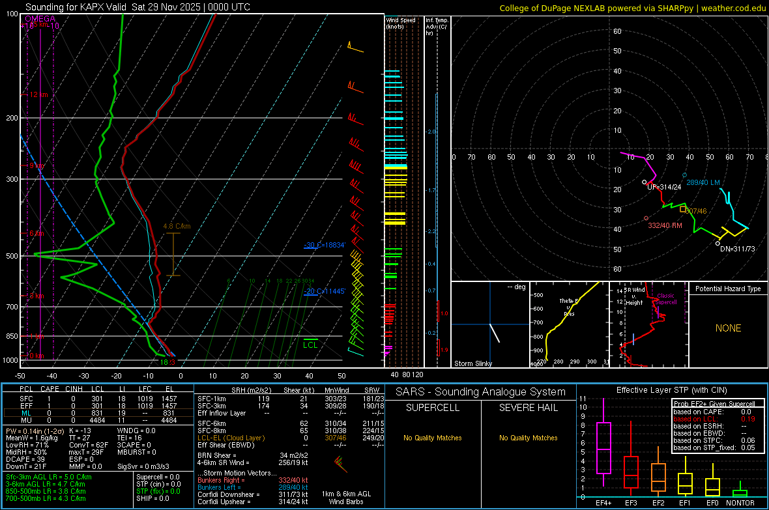The image size is (769, 510).
Task: Click the Corfidi upshear marker UP=314/24
Action: pos(645,182)
